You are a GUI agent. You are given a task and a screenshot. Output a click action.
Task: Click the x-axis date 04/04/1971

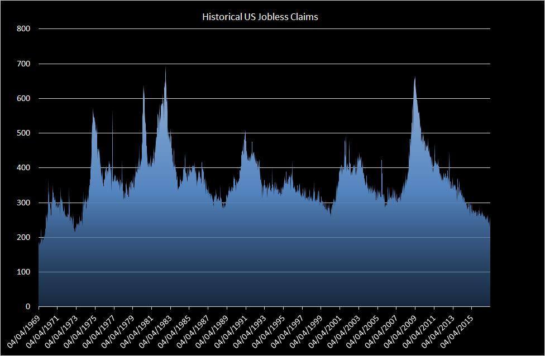point(41,331)
